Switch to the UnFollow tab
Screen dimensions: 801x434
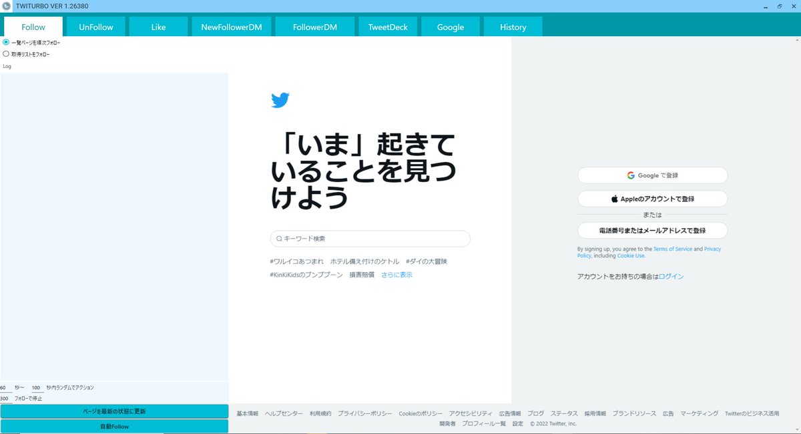95,27
